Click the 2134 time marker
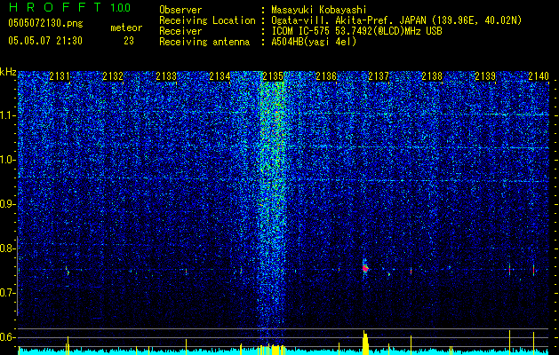Image resolution: width=559 pixels, height=355 pixels. click(x=220, y=76)
